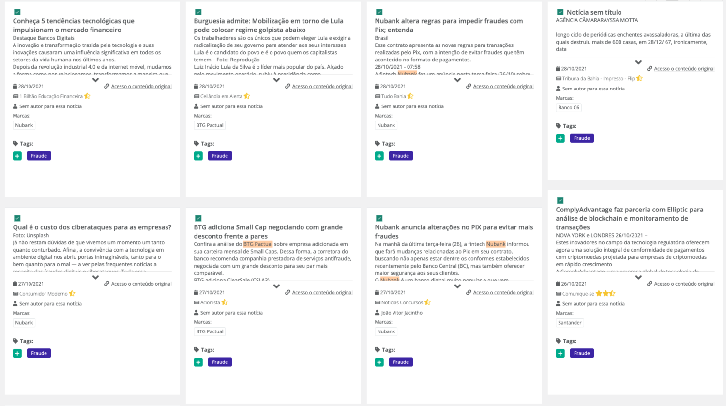Image resolution: width=726 pixels, height=406 pixels.
Task: Click plus icon on Acionista card tags
Action: [198, 362]
